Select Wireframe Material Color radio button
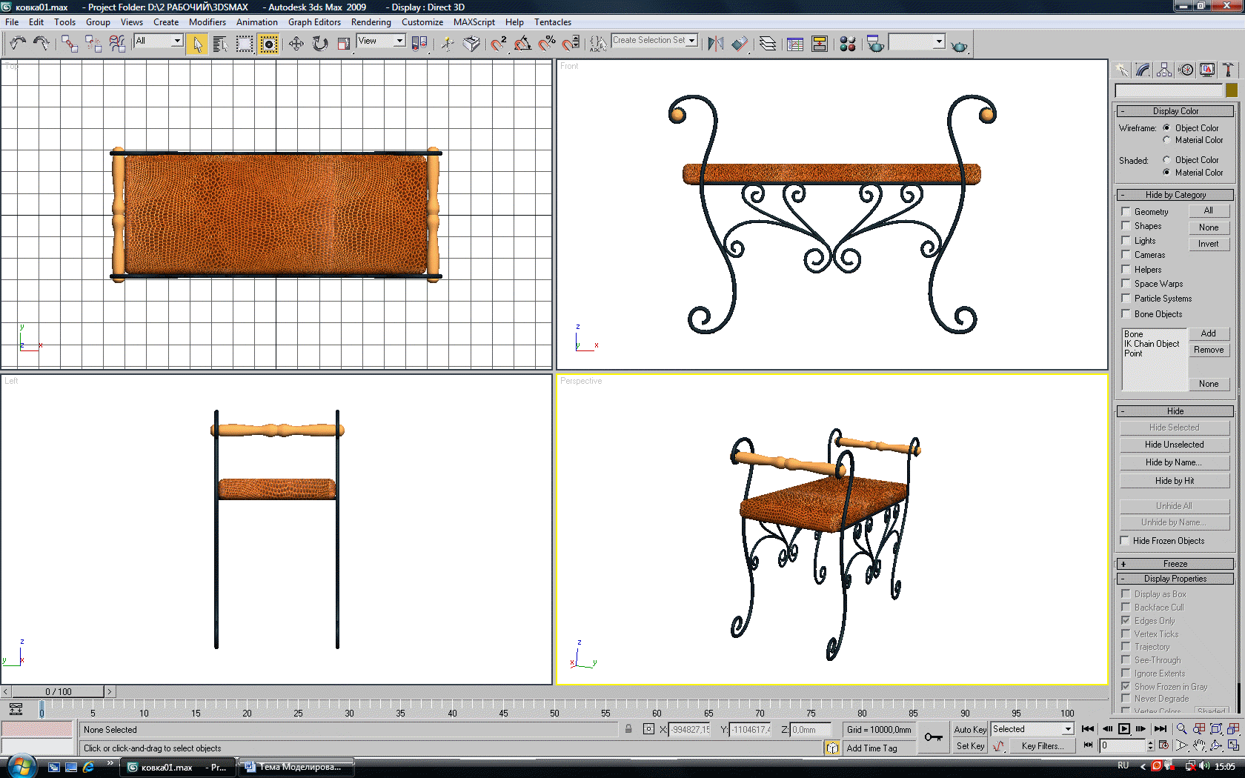This screenshot has height=778, width=1245. 1166,140
